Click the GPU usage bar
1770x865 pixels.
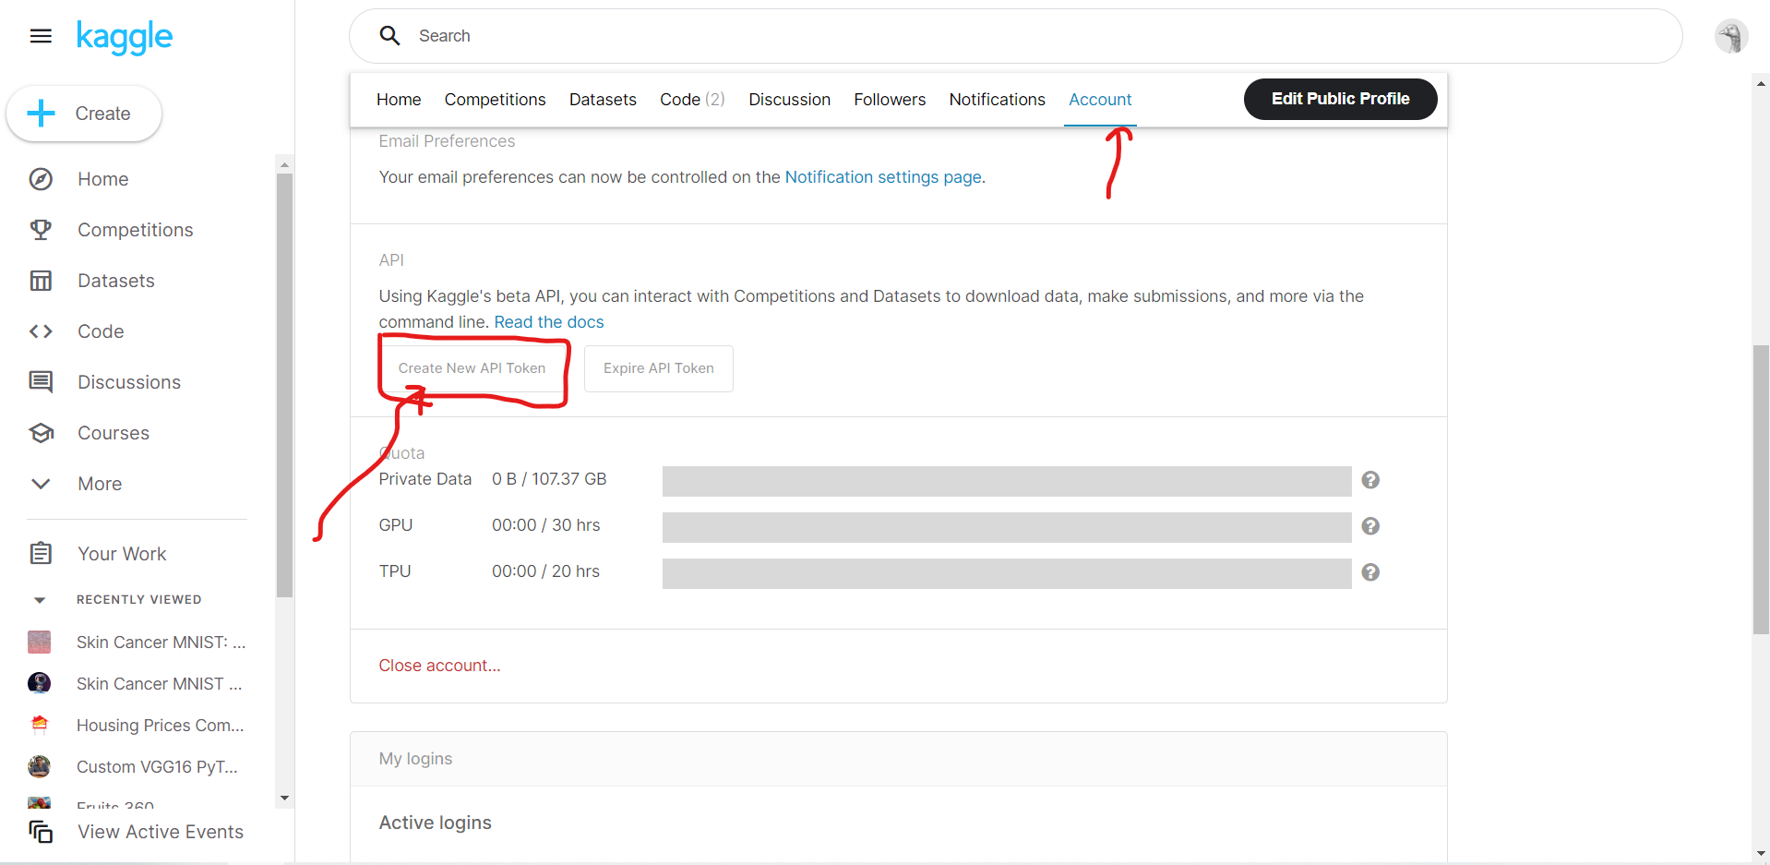pyautogui.click(x=1007, y=527)
